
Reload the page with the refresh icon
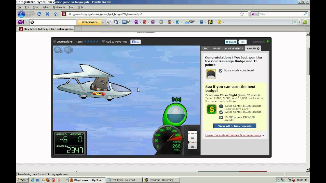click(39, 14)
